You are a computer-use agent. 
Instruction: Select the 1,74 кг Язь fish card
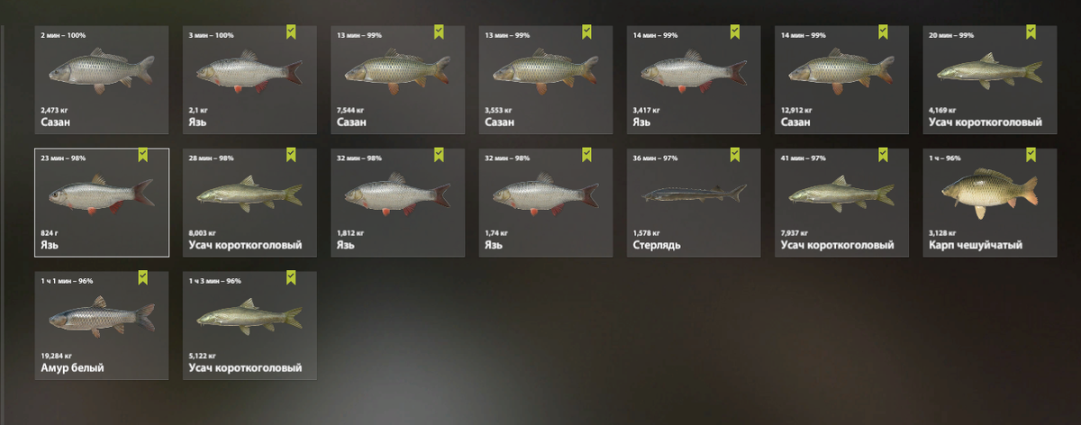tap(545, 203)
